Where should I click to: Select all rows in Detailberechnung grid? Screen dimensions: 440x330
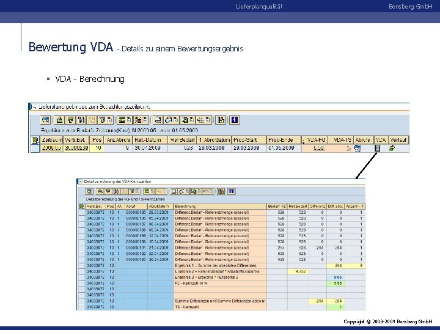coord(82,207)
